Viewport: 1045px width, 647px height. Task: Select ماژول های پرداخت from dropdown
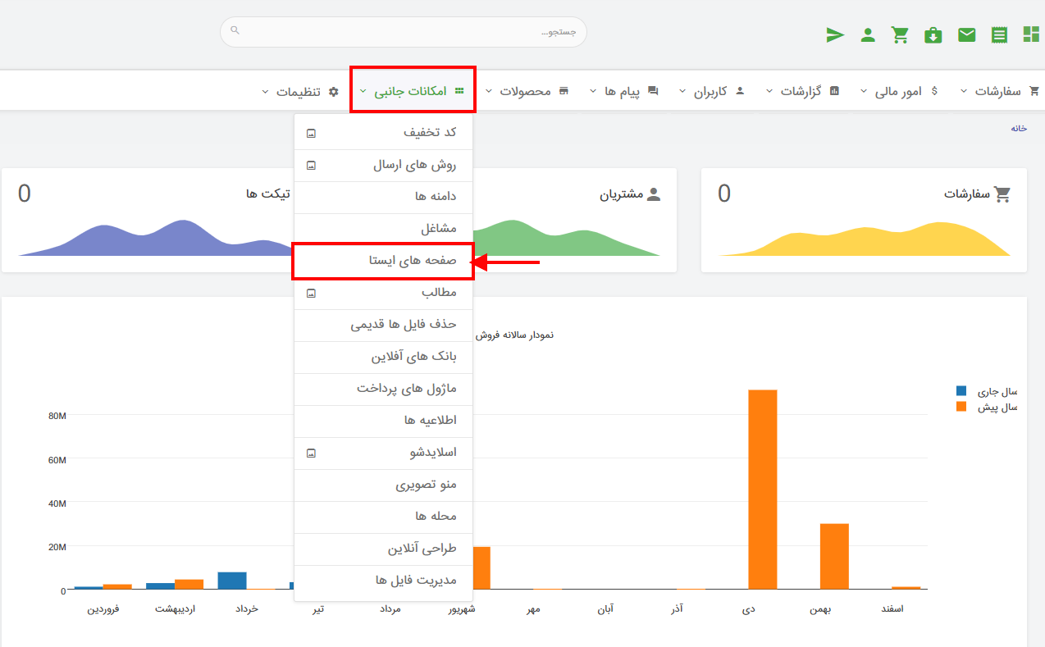point(383,389)
